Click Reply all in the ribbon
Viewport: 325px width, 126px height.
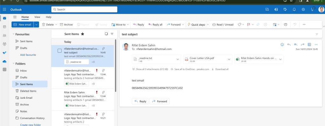click(156, 25)
